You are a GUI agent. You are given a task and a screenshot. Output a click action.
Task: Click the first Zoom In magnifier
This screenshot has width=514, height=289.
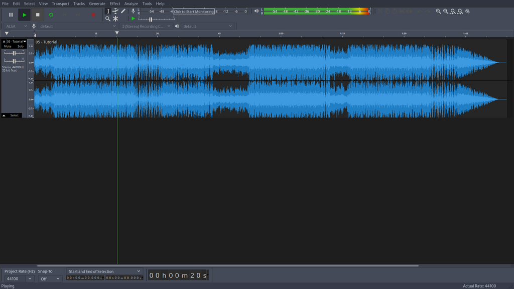click(438, 11)
